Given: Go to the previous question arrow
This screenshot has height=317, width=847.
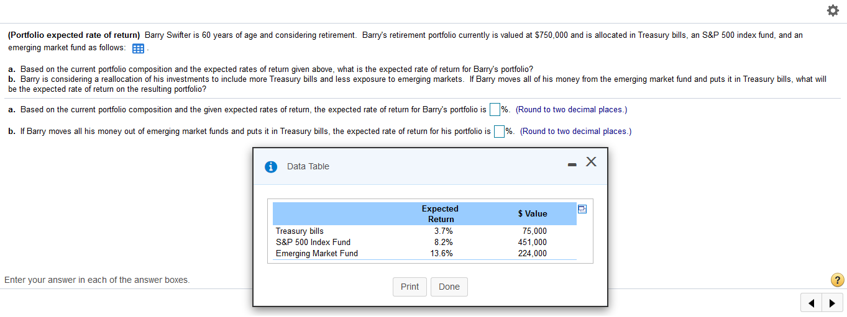Looking at the screenshot, I should click(813, 303).
